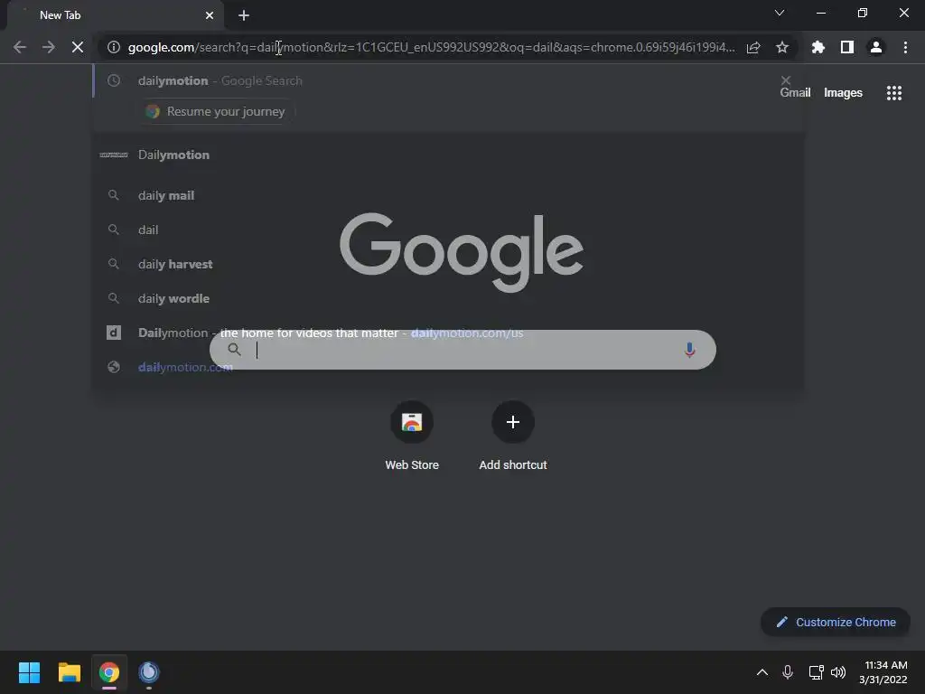925x694 pixels.
Task: Open Windows Start menu
Action: 29,672
